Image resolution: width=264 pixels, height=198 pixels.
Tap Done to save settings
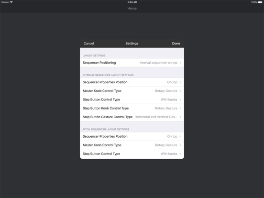pyautogui.click(x=176, y=44)
